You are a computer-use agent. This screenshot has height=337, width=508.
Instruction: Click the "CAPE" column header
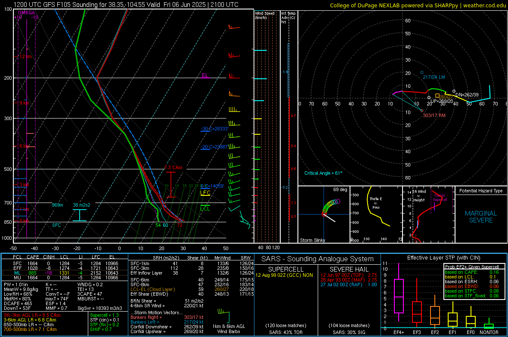pyautogui.click(x=33, y=257)
